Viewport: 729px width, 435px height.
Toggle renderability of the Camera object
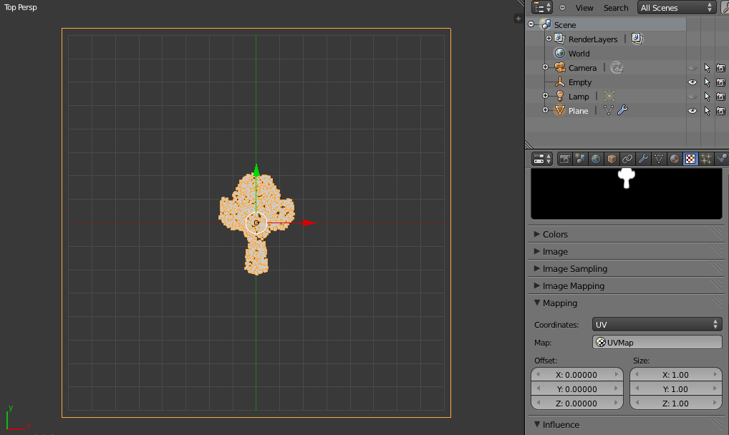click(720, 68)
